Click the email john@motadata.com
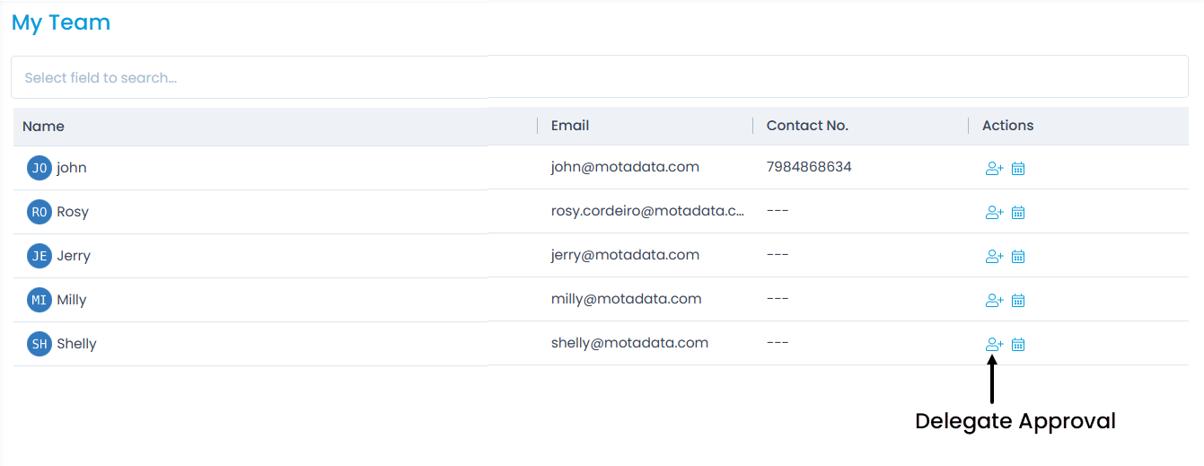The width and height of the screenshot is (1204, 466). tap(625, 167)
